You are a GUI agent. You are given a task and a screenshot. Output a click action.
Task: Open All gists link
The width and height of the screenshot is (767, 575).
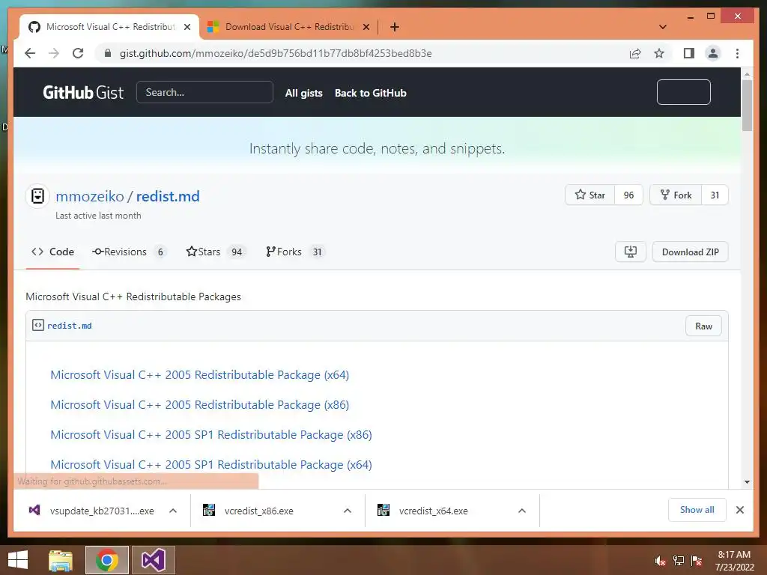coord(304,93)
